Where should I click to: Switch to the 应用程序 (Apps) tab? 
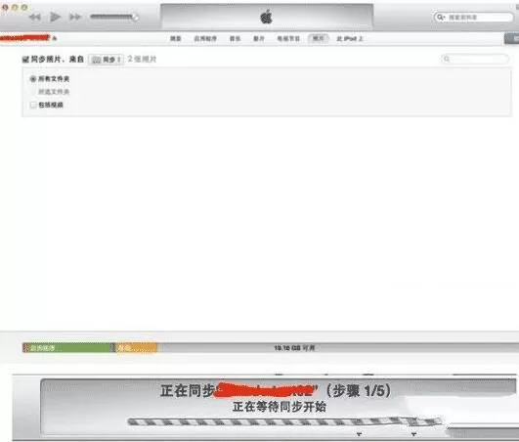click(x=205, y=39)
